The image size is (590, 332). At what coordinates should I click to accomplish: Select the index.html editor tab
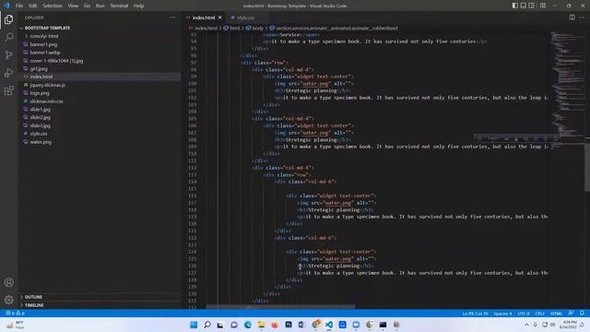point(203,18)
